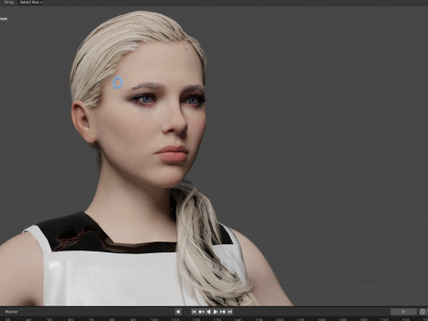Jump to the next keyframe
The width and height of the screenshot is (428, 321).
pos(223,312)
